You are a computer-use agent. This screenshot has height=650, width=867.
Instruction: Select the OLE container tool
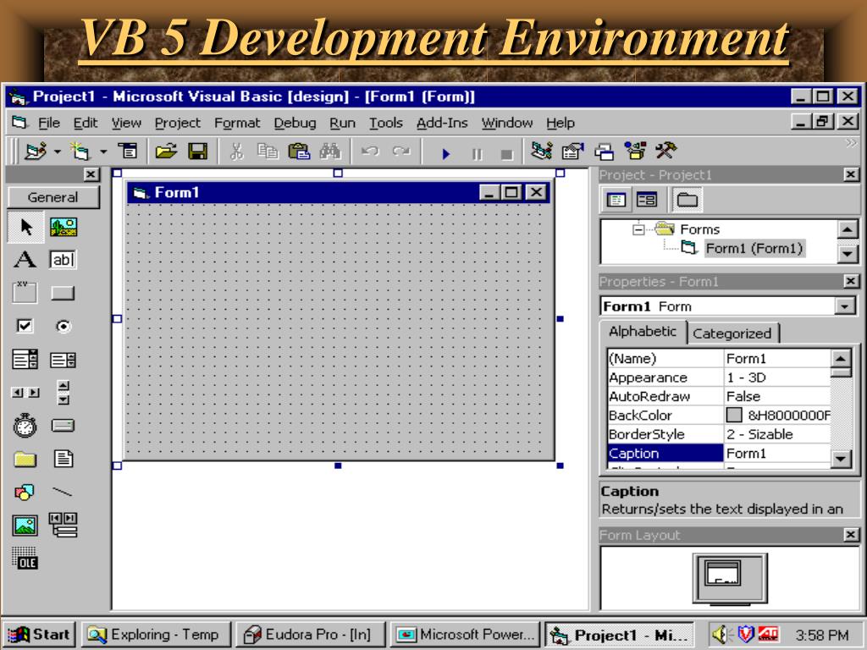click(x=25, y=559)
